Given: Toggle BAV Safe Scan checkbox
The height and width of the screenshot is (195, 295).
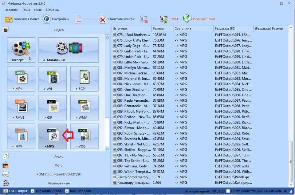Looking at the screenshot, I should [x=67, y=191].
